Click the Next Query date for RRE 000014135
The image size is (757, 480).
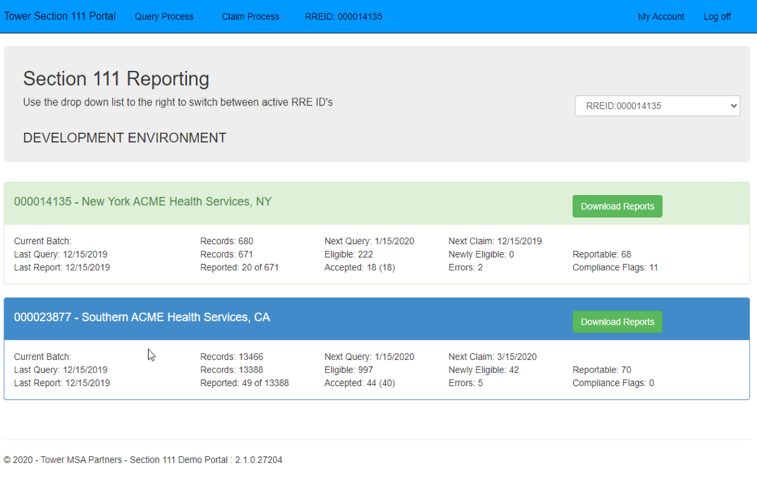coord(369,241)
